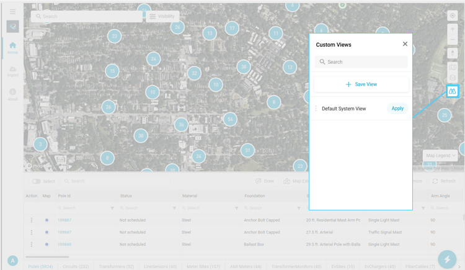Open pole link 109845
This screenshot has height=270, width=465.
pos(64,245)
